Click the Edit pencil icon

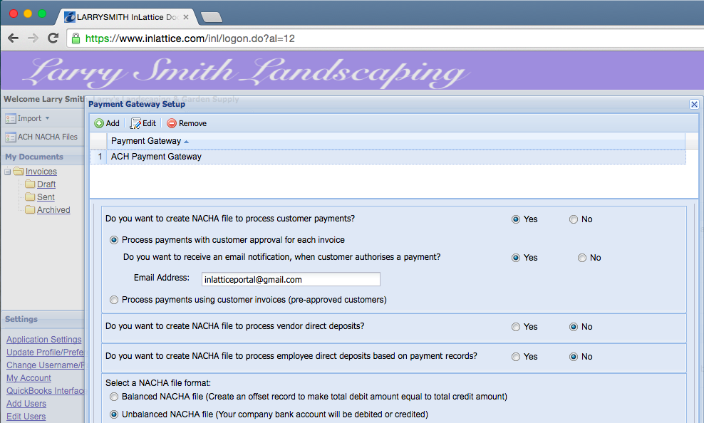pyautogui.click(x=135, y=123)
